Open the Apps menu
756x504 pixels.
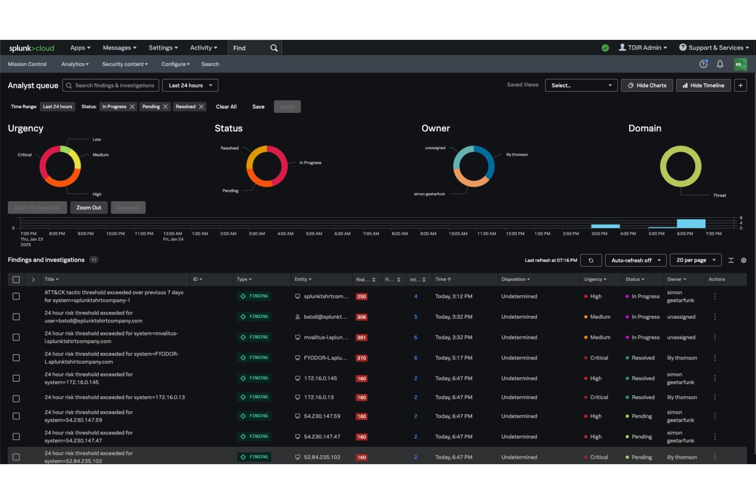point(80,48)
